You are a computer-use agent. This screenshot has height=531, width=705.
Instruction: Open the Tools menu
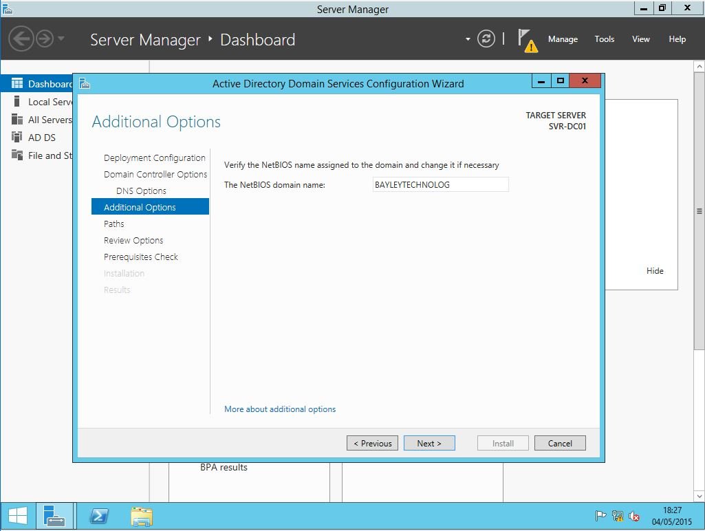[x=605, y=39]
